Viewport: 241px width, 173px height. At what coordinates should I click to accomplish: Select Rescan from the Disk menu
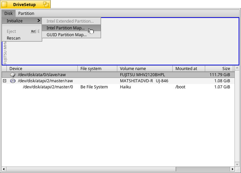coord(14,38)
